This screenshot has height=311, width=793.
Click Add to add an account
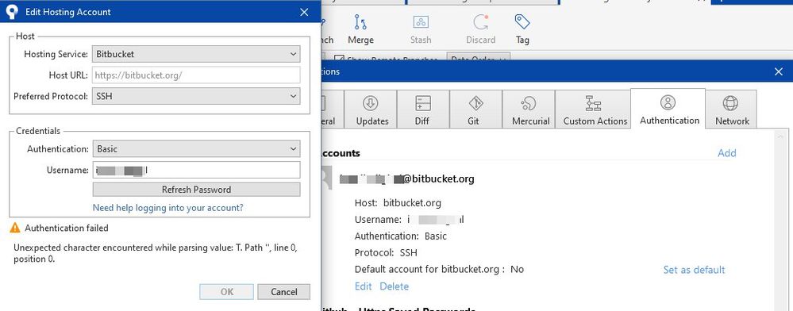pyautogui.click(x=727, y=152)
